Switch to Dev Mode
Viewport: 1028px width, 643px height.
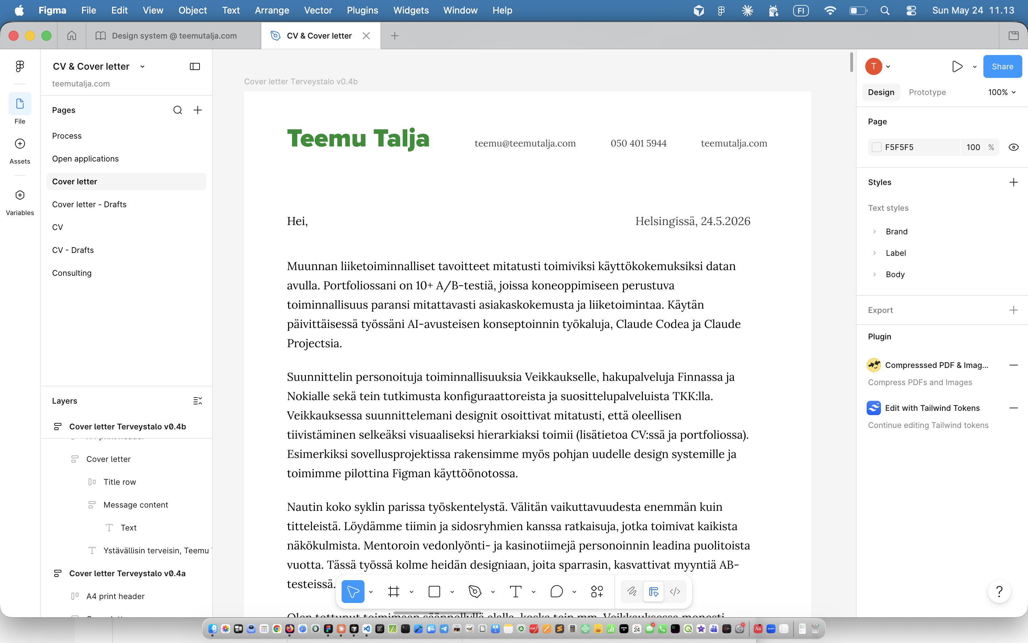pyautogui.click(x=675, y=591)
